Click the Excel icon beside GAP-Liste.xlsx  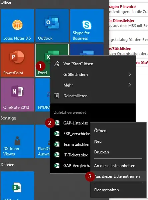point(57,123)
